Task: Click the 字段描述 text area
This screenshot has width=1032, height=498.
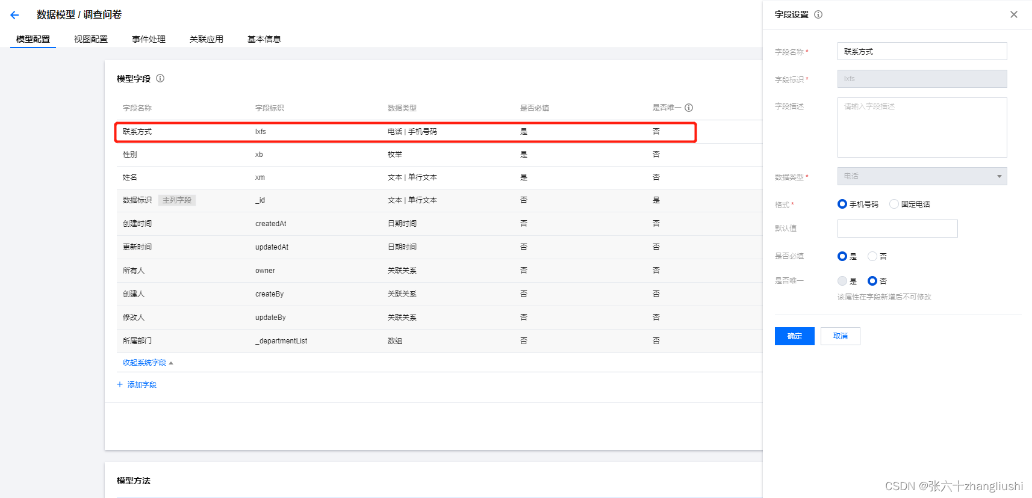Action: (x=922, y=128)
